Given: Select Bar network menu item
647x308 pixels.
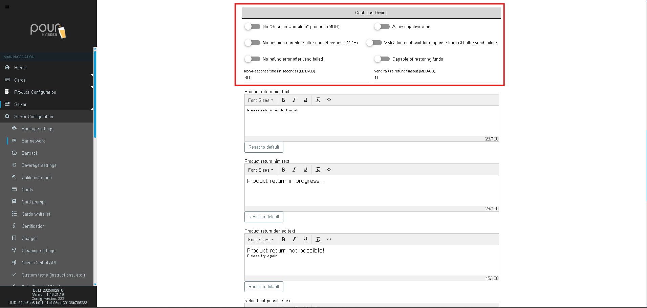Looking at the screenshot, I should tap(33, 141).
